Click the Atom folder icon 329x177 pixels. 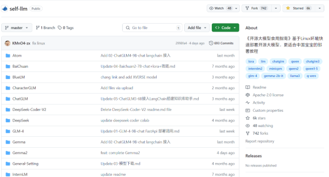pos(8,56)
